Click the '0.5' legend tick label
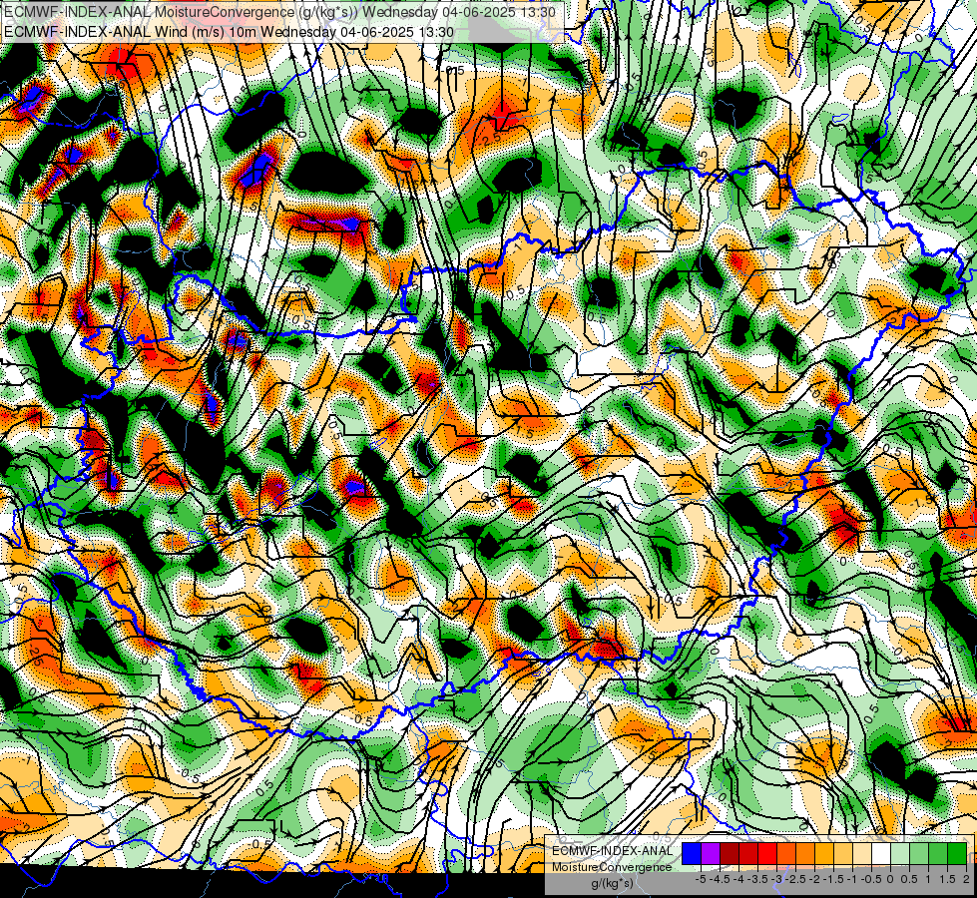 [x=909, y=879]
